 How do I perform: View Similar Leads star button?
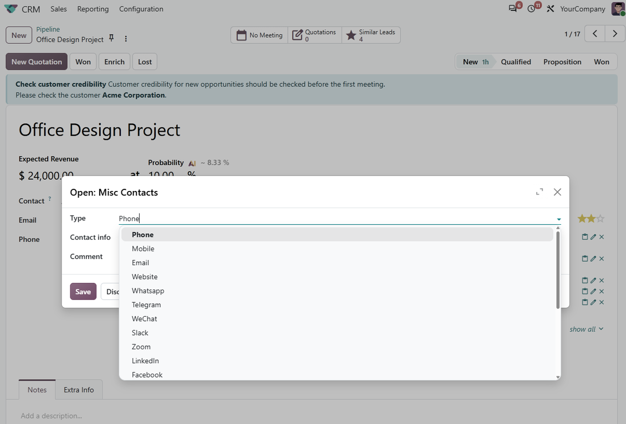[x=371, y=35]
